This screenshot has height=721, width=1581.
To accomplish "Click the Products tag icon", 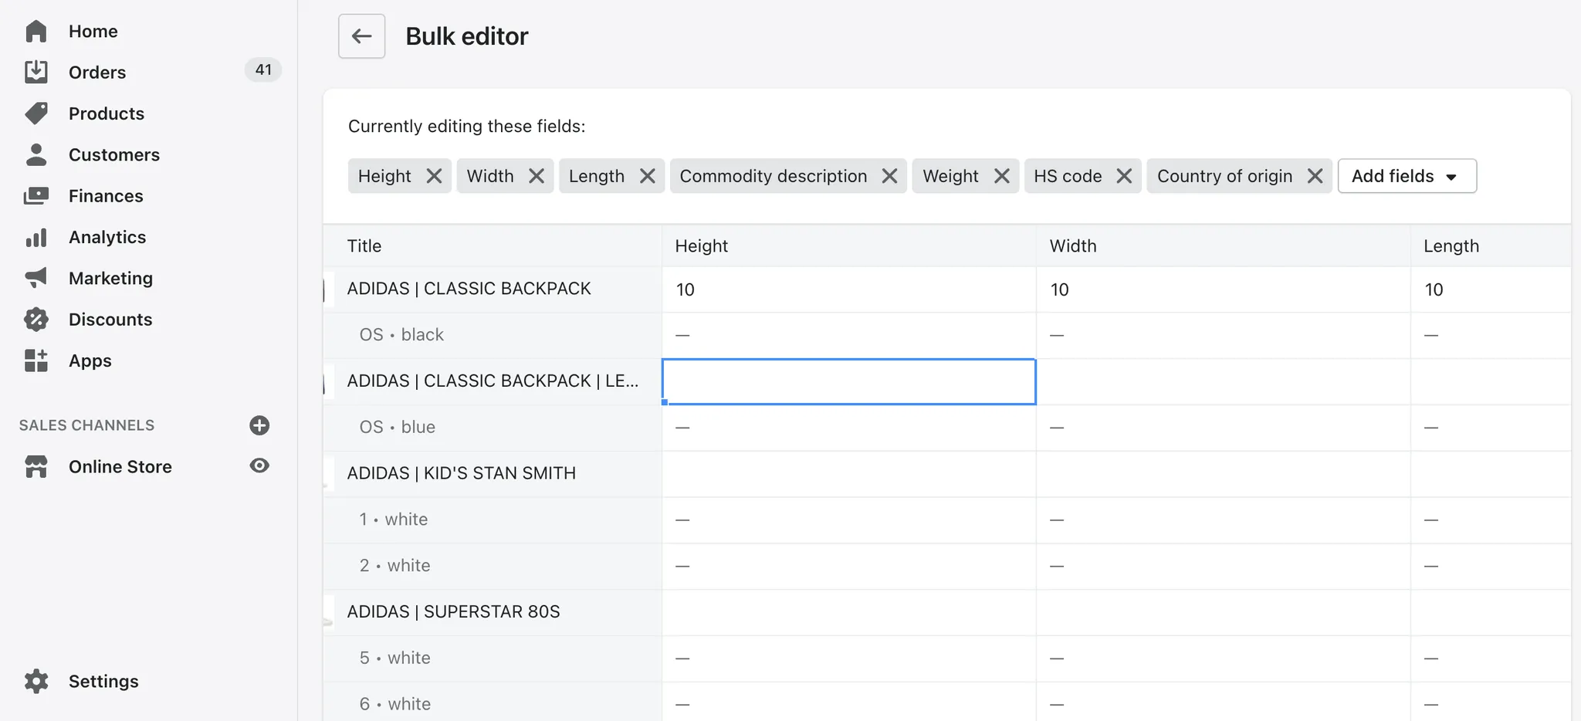I will (36, 113).
